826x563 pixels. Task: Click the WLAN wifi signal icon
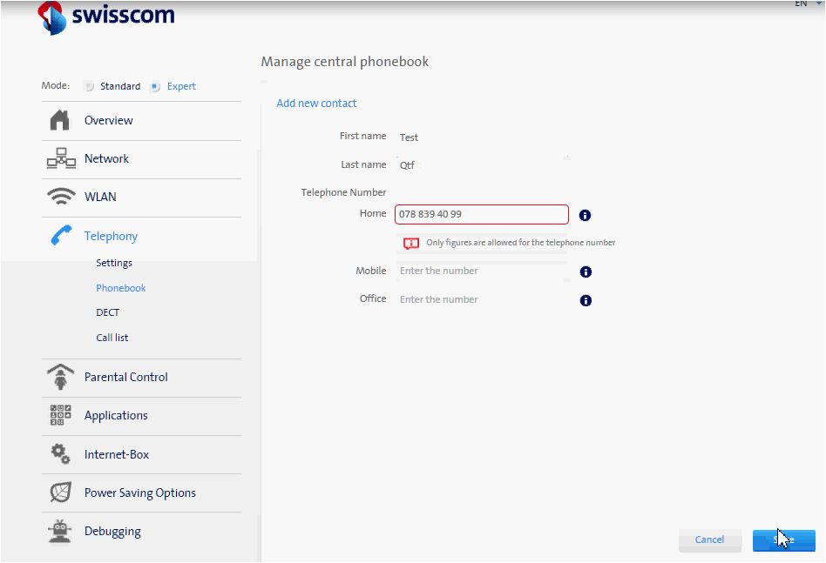60,198
